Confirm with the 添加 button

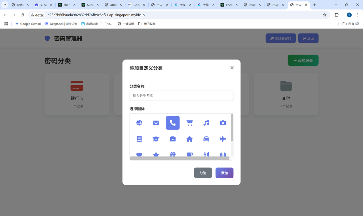coord(225,173)
